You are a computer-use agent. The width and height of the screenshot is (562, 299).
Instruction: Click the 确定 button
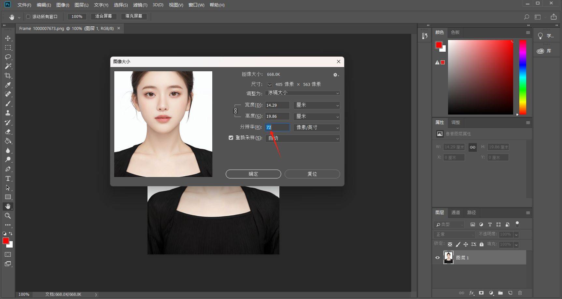pyautogui.click(x=253, y=174)
